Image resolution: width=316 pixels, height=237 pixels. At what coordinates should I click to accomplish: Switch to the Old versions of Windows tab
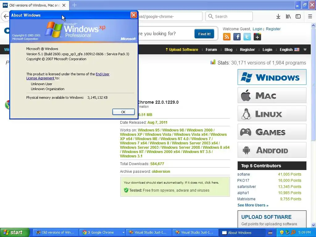(35, 5)
